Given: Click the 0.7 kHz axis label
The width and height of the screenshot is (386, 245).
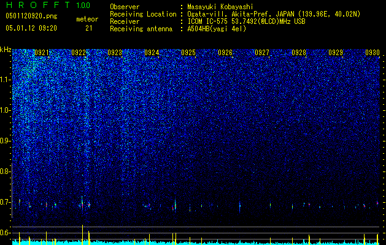Looking at the screenshot, I should pos(6,202).
